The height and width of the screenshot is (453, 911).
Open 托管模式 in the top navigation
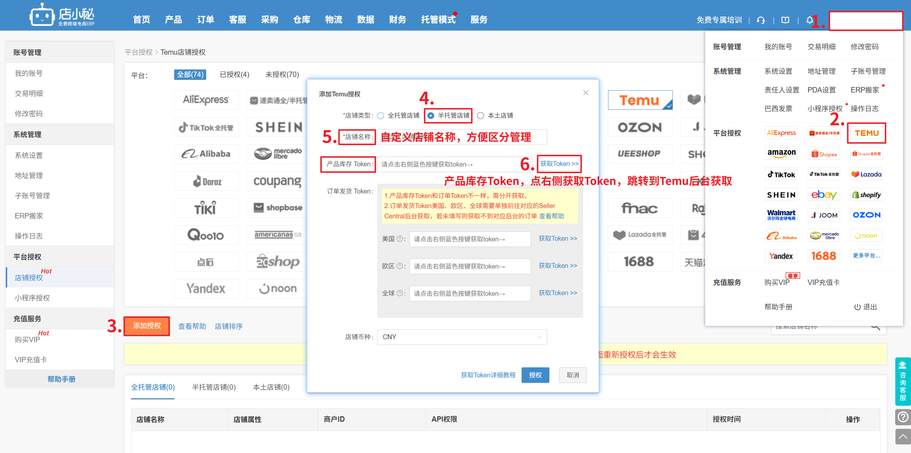click(x=438, y=20)
